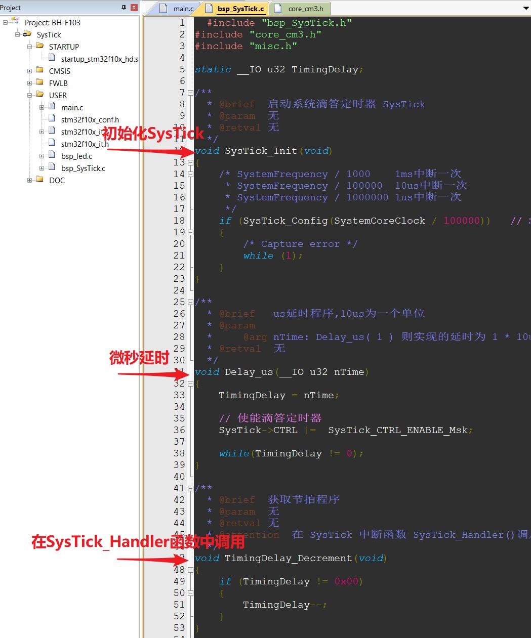Screen dimensions: 531x638
Task: Collapse the comment block starting at line 7
Action: click(x=190, y=93)
